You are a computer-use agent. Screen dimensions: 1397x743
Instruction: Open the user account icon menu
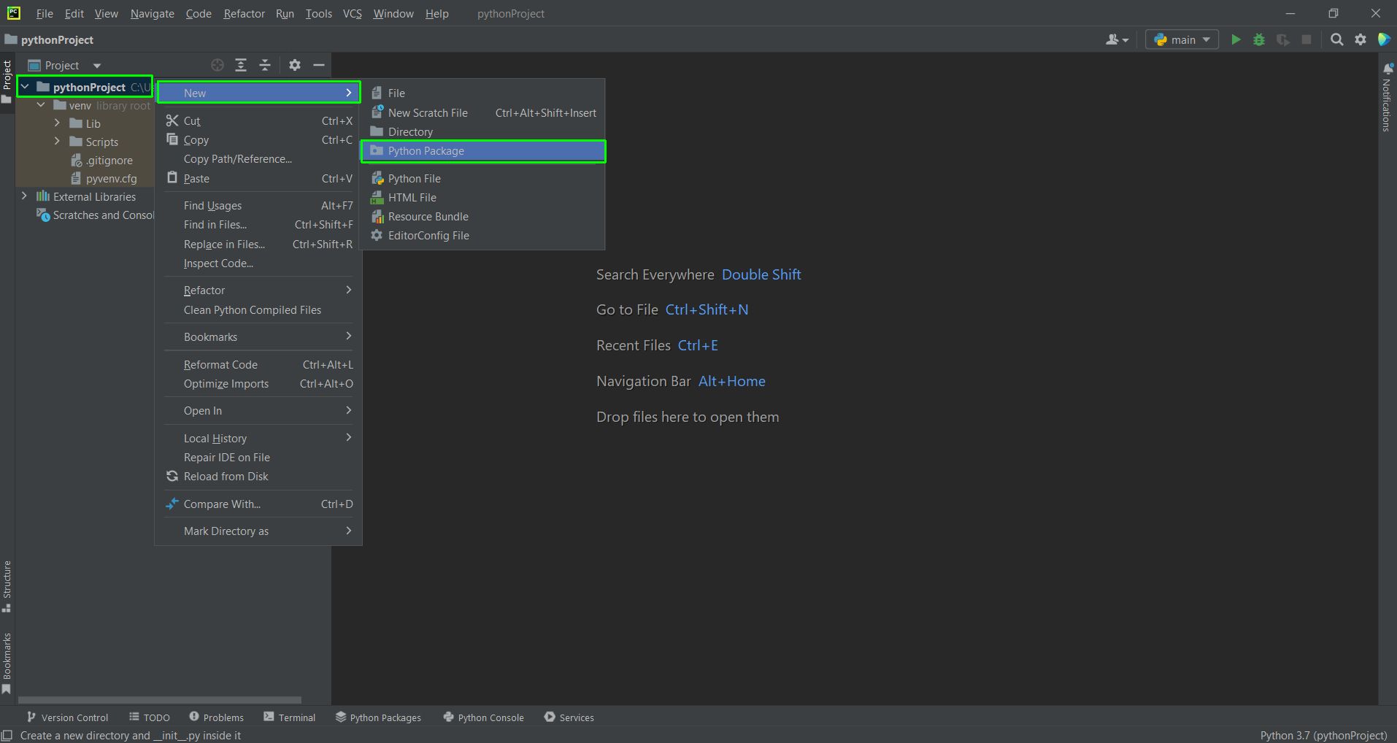1117,40
